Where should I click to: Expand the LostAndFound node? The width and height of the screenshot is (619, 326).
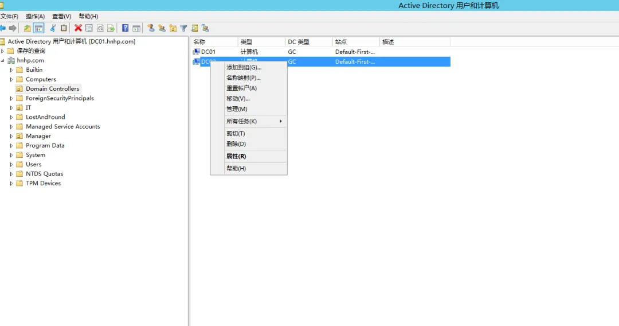pos(11,117)
